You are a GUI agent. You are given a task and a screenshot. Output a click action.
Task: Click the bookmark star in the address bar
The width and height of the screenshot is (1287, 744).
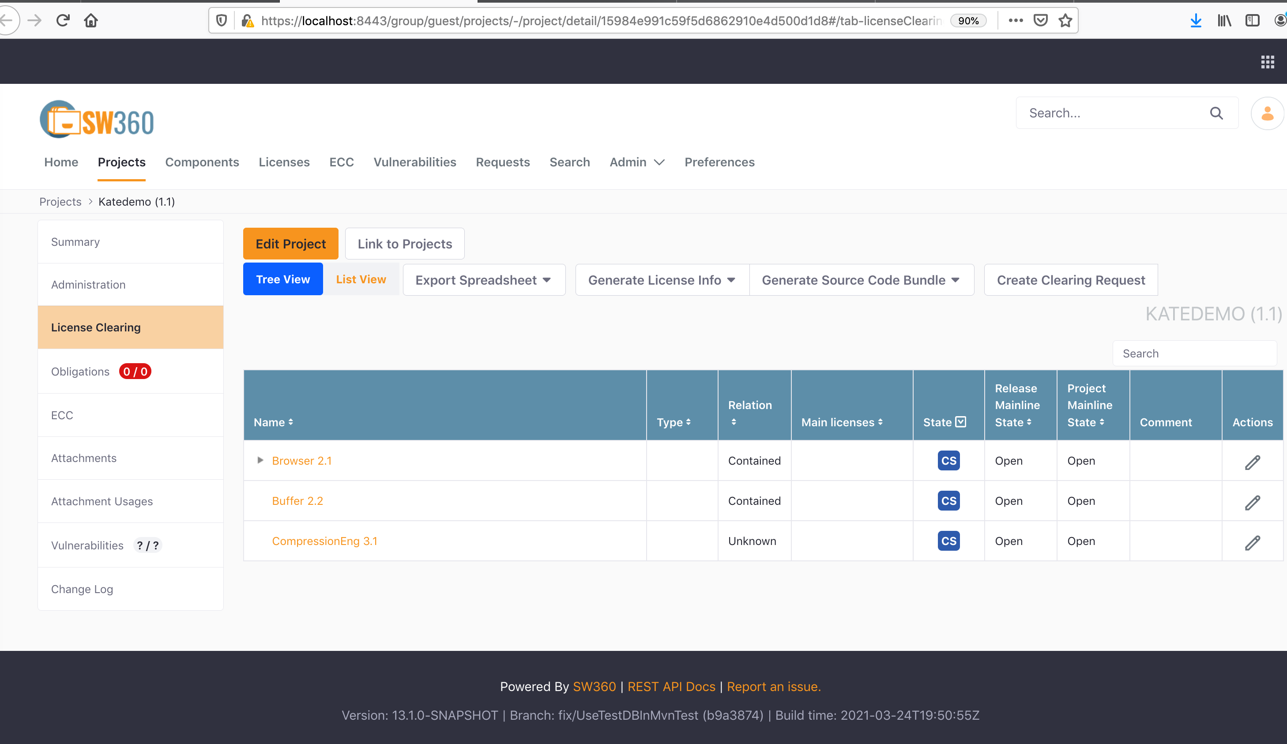coord(1065,20)
